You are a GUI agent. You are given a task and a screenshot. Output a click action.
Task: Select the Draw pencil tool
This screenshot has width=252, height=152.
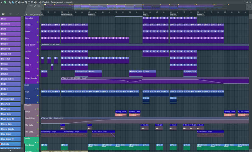(x=10, y=2)
